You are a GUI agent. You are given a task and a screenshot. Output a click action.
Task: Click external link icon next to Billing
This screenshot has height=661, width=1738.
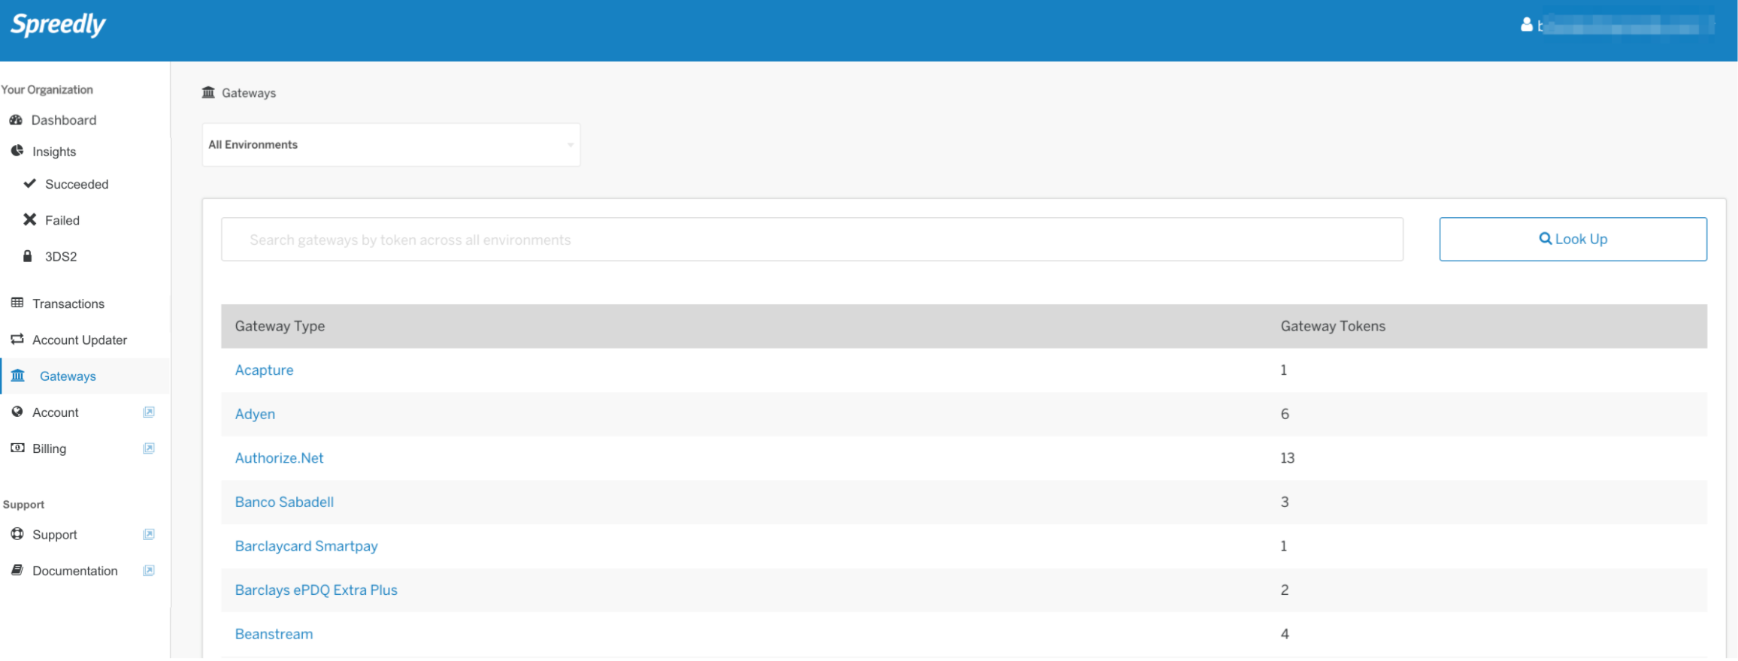pos(149,448)
